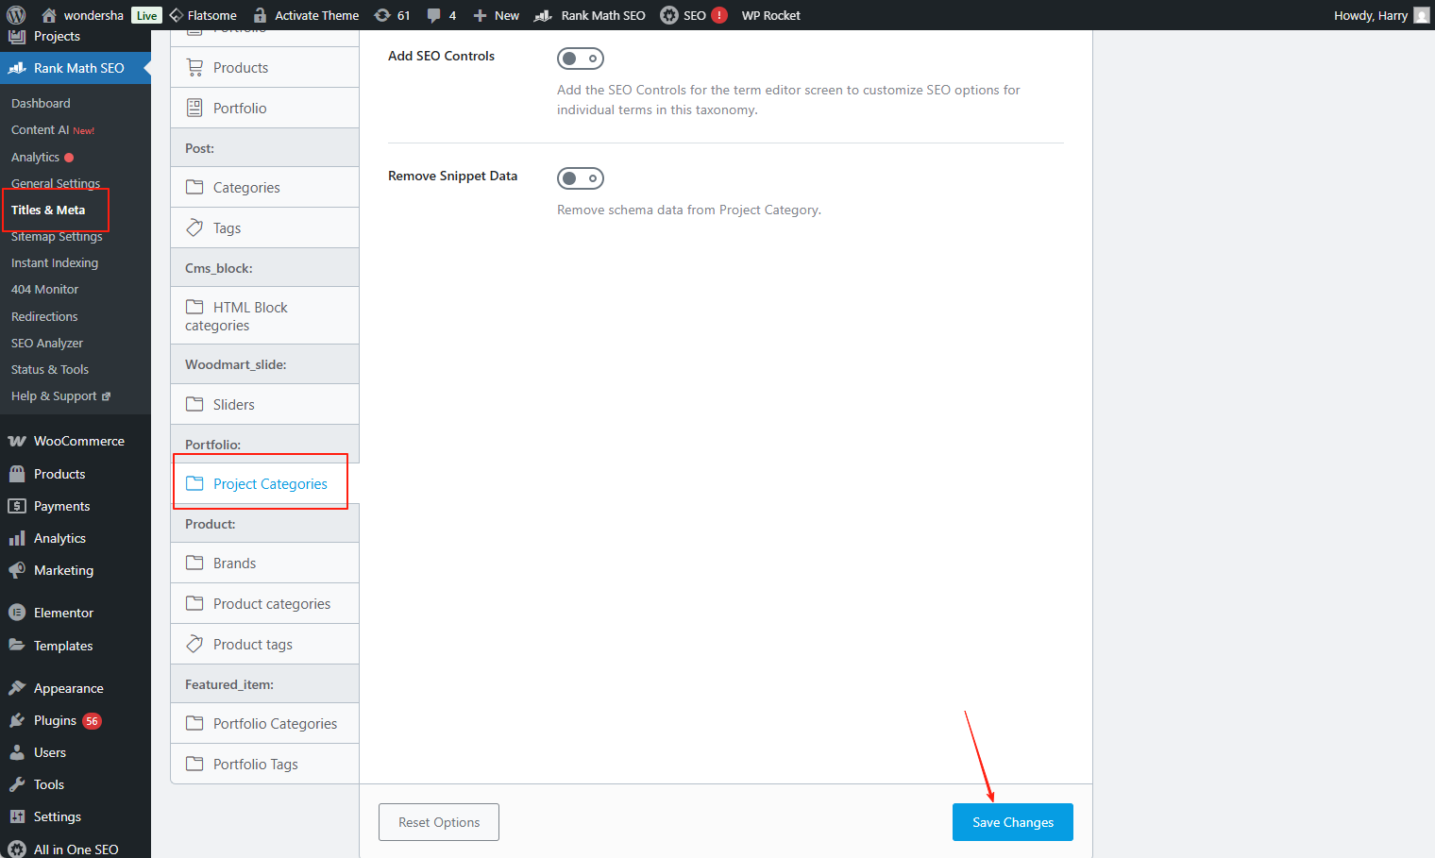
Task: Open Redirections submenu item
Action: 44,316
